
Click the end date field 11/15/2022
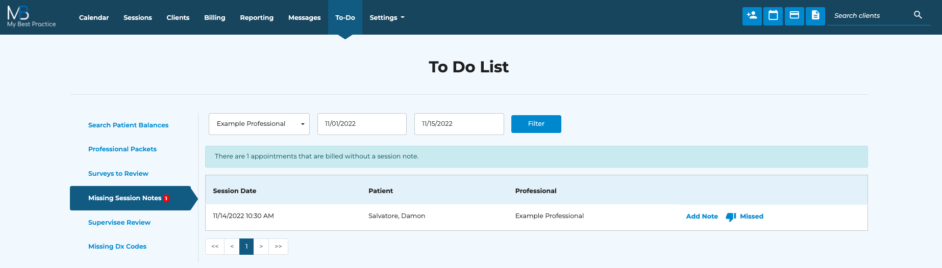point(459,124)
